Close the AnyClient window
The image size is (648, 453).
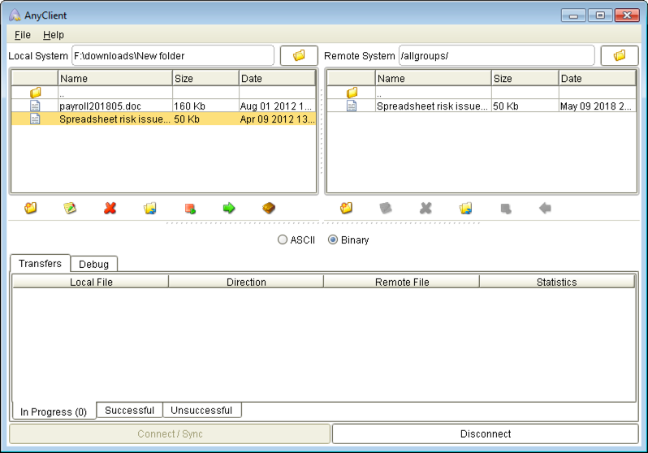[627, 15]
